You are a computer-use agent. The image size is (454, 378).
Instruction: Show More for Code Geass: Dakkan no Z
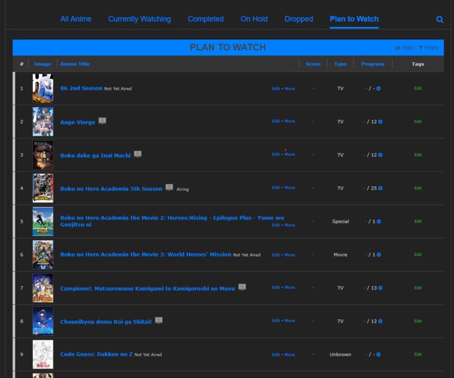(x=290, y=354)
